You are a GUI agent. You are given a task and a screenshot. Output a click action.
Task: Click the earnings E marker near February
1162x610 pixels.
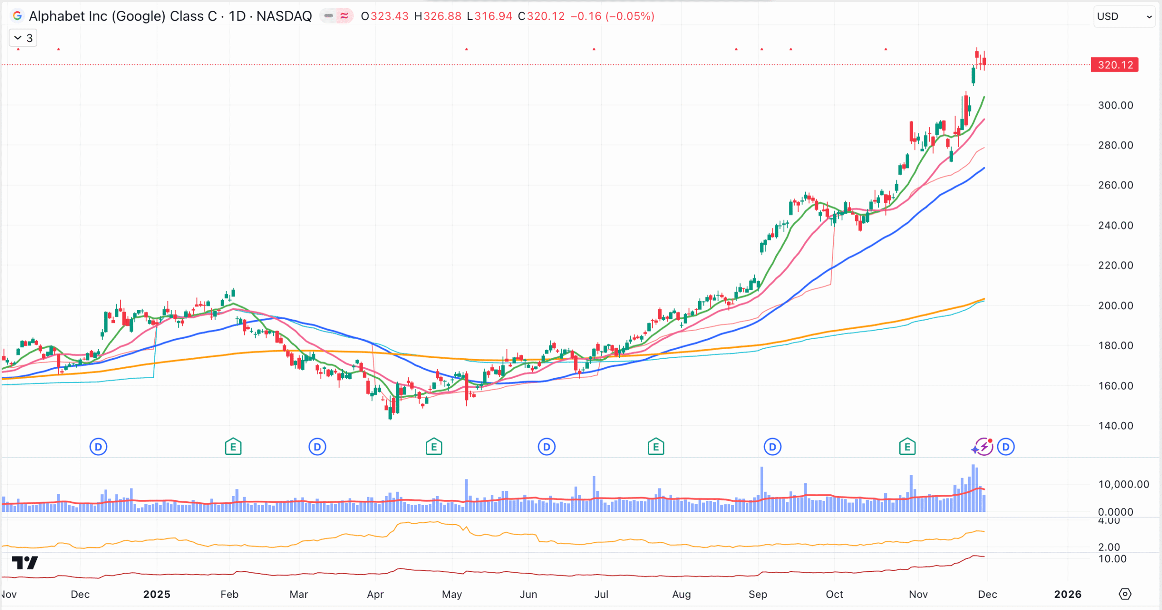pyautogui.click(x=233, y=447)
